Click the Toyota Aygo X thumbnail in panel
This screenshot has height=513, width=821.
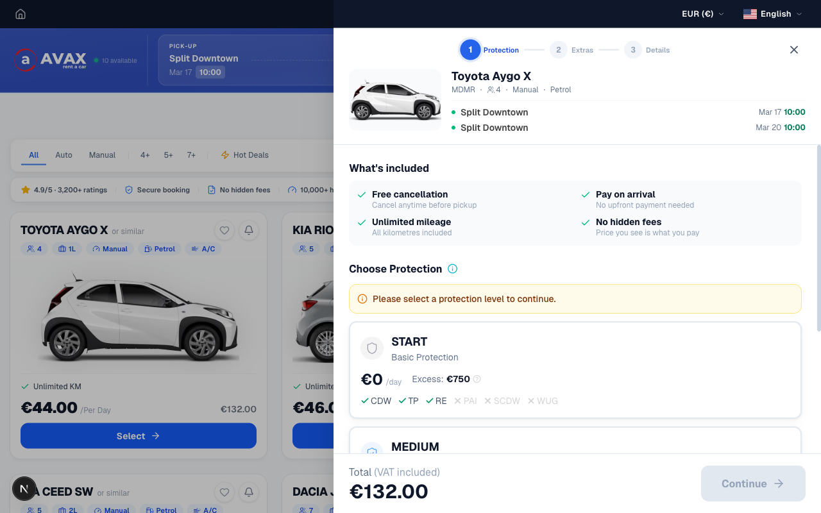coord(395,100)
